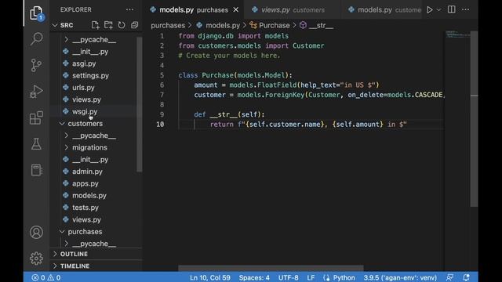Open the notebook icon in the activity bar

36,170
